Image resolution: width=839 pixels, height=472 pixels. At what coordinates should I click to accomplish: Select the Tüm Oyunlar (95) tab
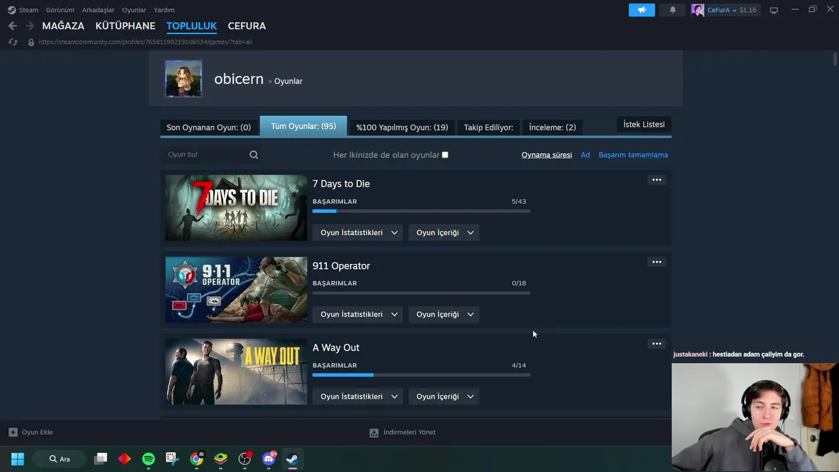click(303, 126)
